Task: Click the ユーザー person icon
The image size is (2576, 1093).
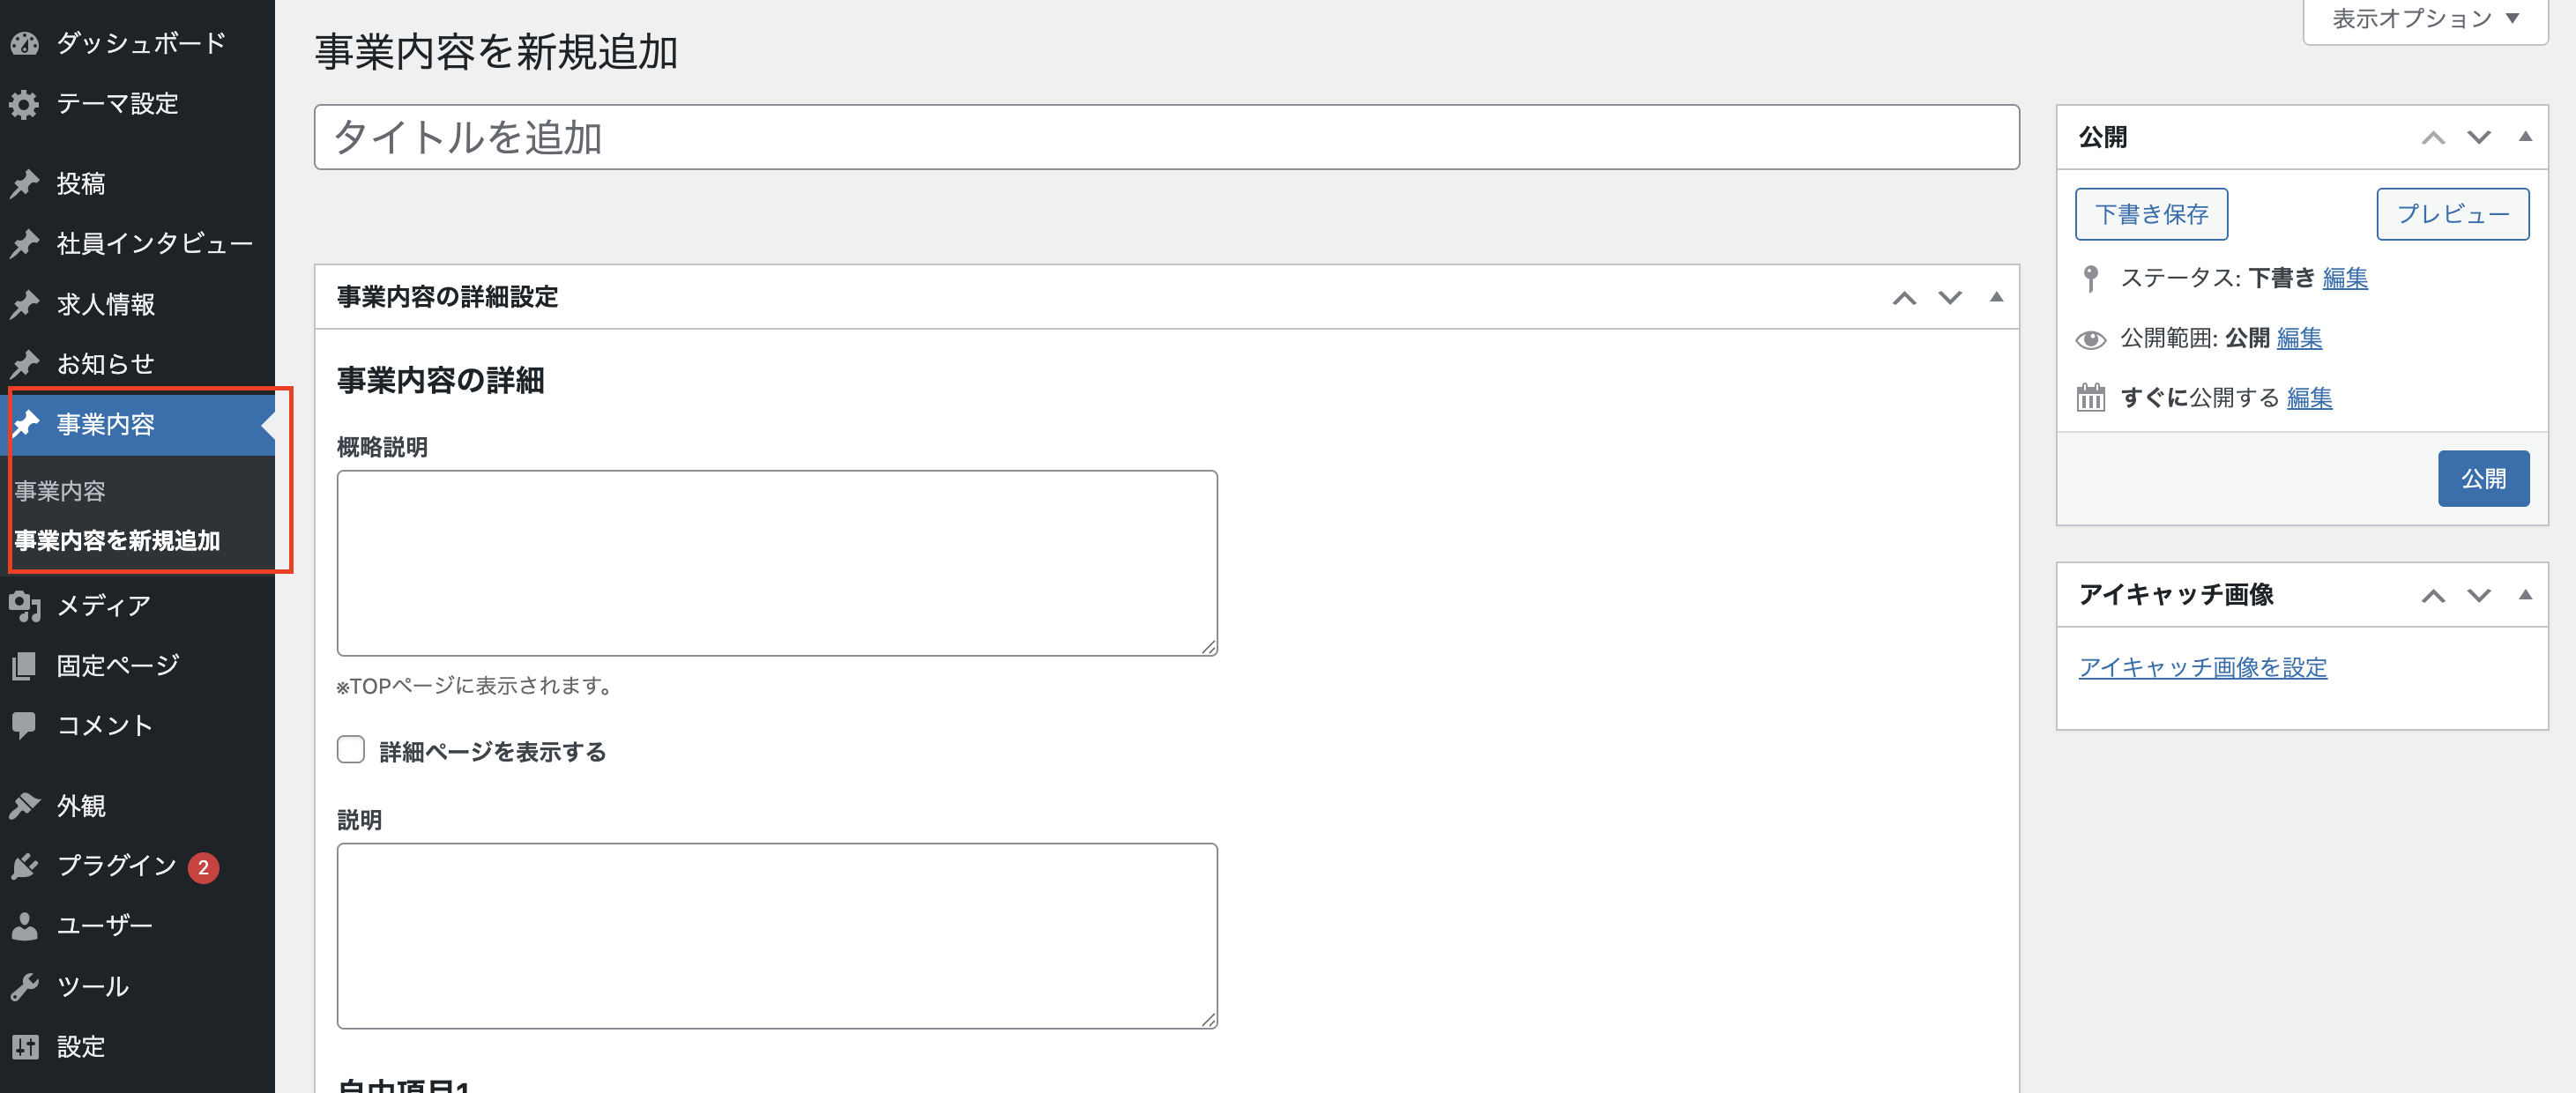Action: point(25,926)
